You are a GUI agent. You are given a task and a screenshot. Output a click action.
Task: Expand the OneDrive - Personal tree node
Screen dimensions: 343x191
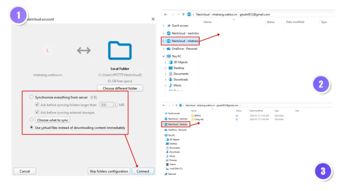[163, 49]
